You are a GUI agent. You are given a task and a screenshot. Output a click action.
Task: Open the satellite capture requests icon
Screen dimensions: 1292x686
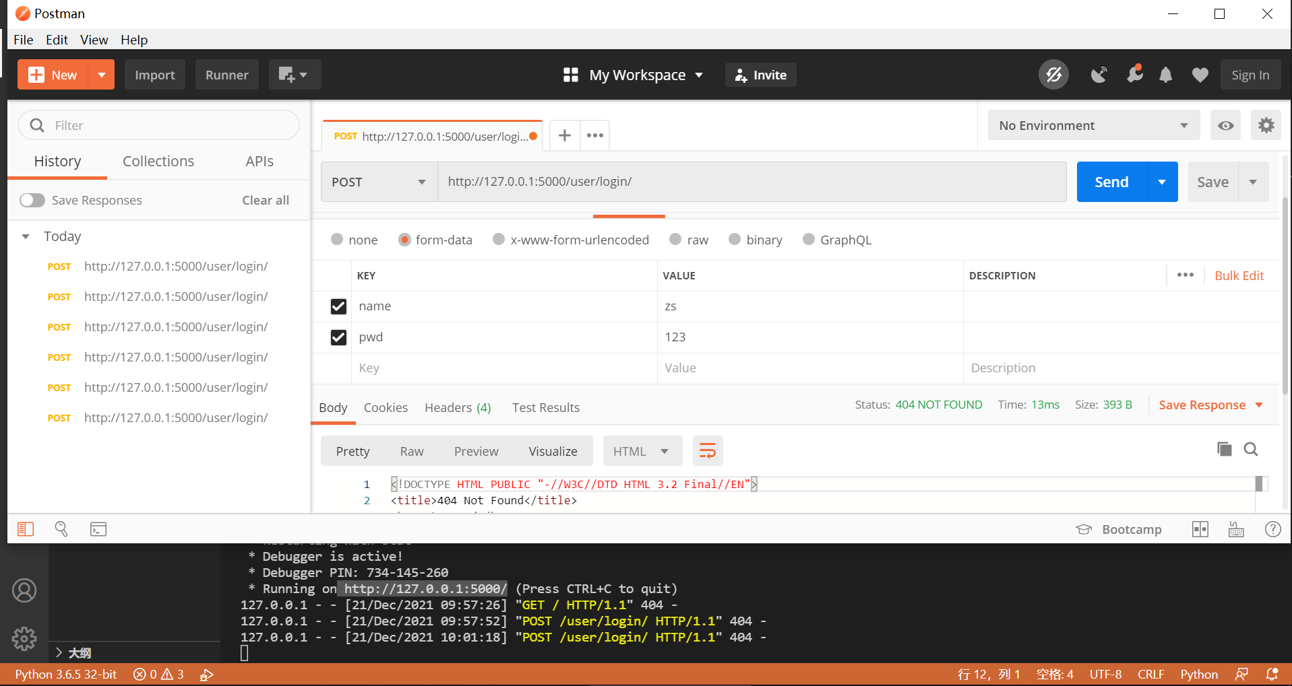click(x=1099, y=75)
